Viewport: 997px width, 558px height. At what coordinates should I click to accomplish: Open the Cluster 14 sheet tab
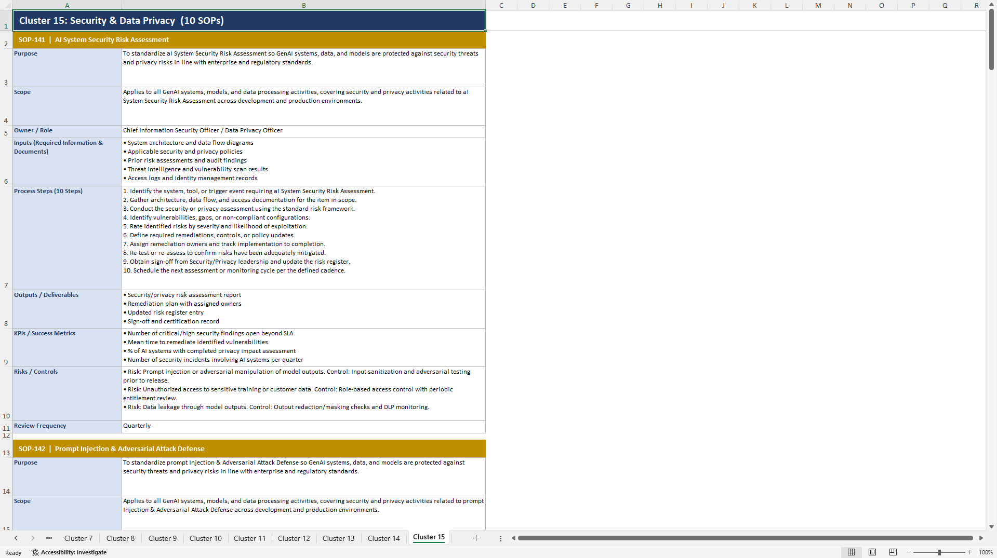point(384,538)
